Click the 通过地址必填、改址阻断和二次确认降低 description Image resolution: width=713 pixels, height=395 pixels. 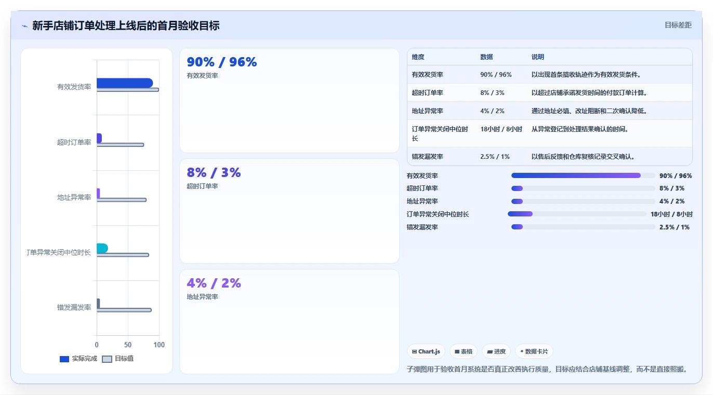tap(589, 111)
